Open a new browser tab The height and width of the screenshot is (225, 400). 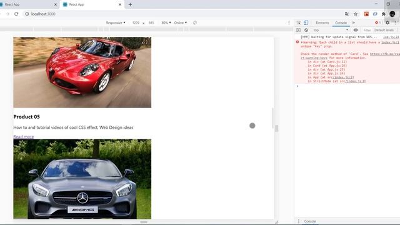[130, 4]
